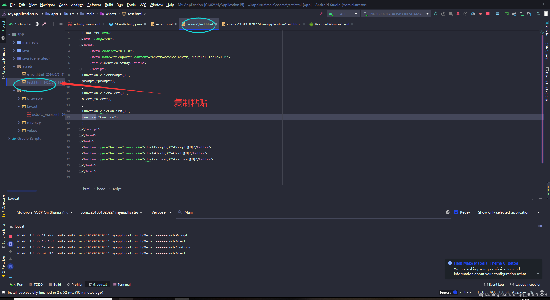550x300 pixels.
Task: Select error.html in the assets folder
Action: click(x=35, y=74)
